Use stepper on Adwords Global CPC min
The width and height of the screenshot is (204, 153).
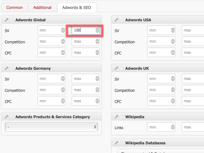pos(63,53)
